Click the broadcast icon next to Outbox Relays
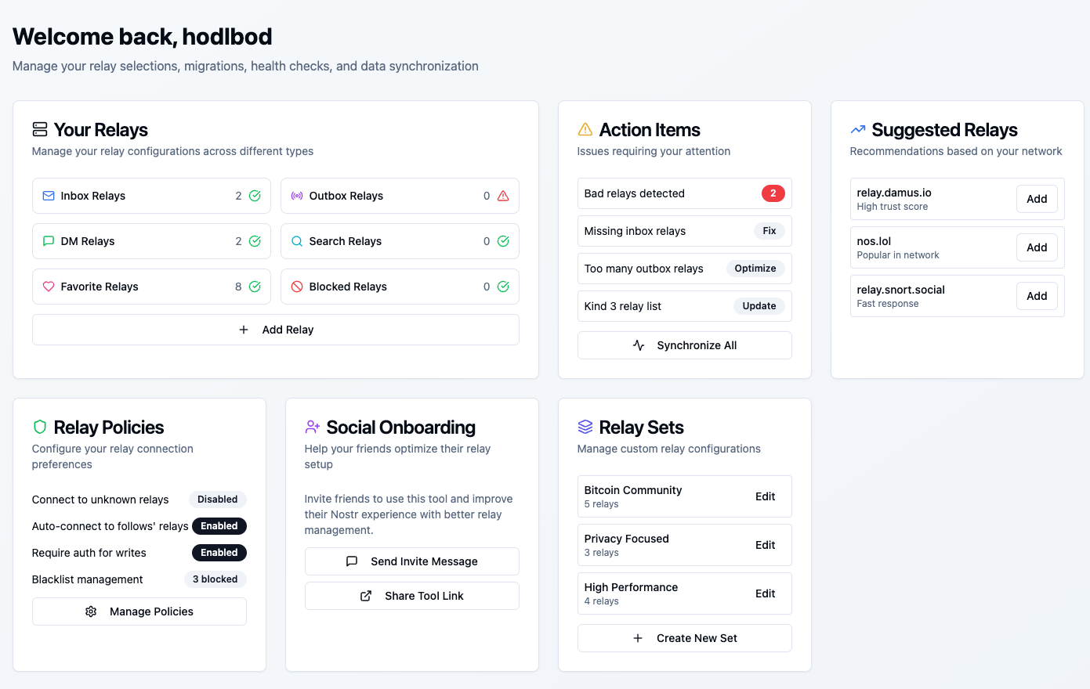1090x689 pixels. (x=297, y=196)
